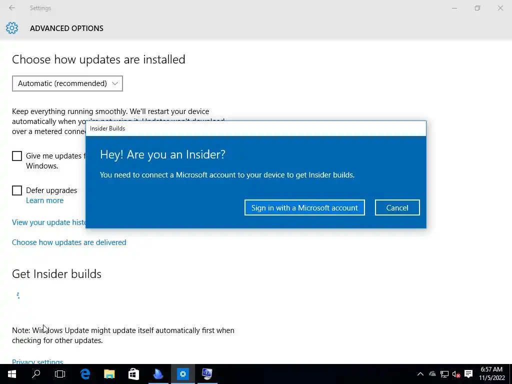Open Task View from the taskbar
The height and width of the screenshot is (384, 512).
[x=60, y=374]
